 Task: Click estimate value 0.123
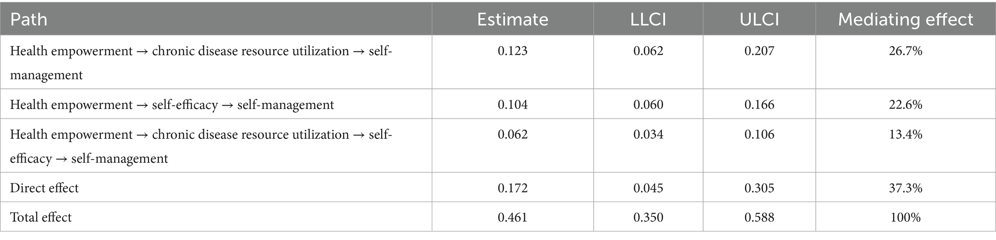pos(512,51)
